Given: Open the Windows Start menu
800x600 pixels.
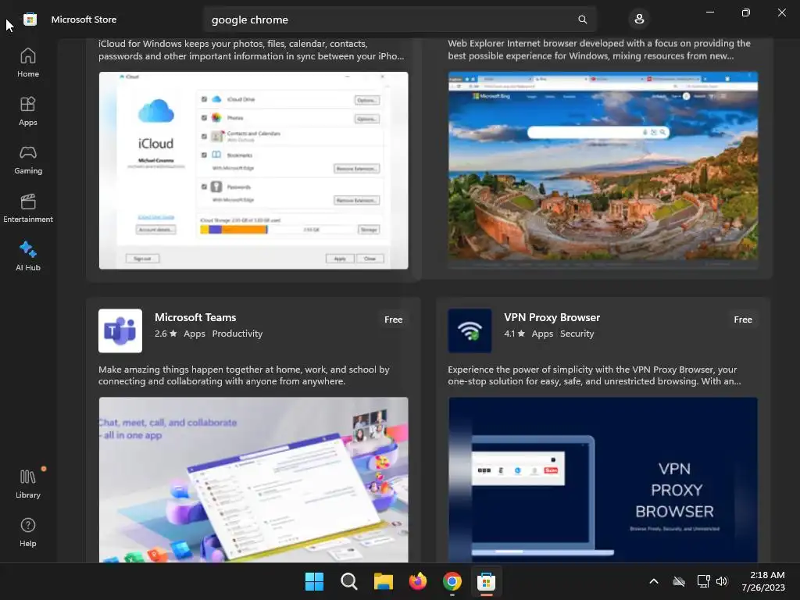Looking at the screenshot, I should point(314,581).
